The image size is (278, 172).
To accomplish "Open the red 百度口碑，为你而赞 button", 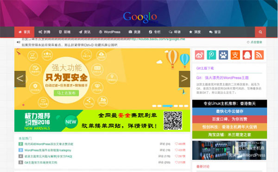I will tap(230, 119).
